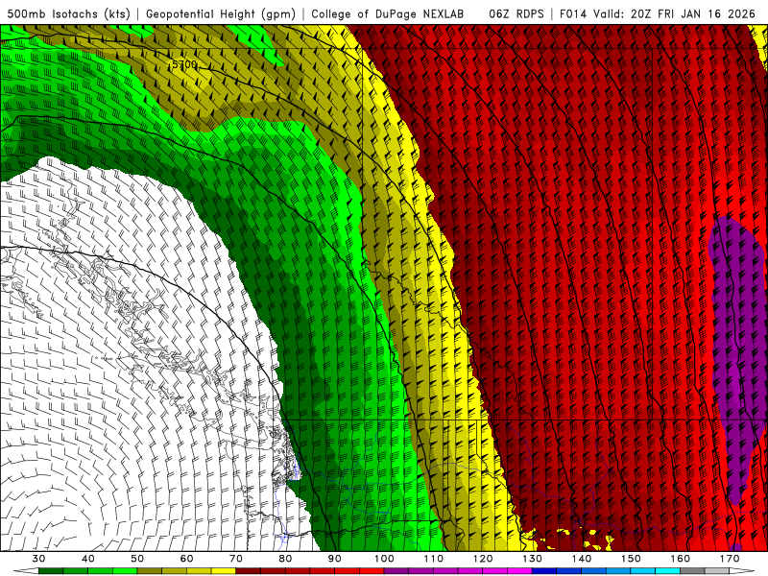Click the bright red swatch ending at 100
This screenshot has width=768, height=576.
[x=372, y=571]
